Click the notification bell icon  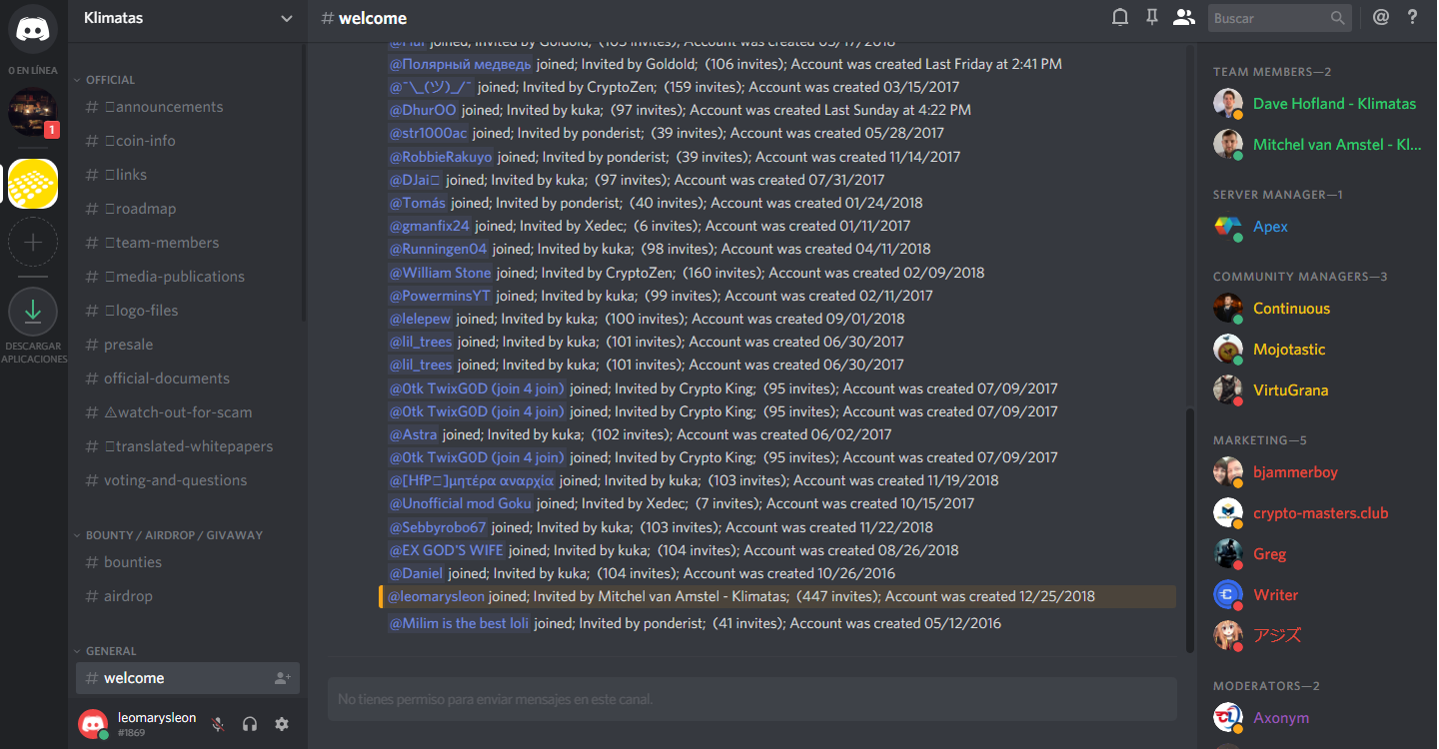click(1120, 17)
